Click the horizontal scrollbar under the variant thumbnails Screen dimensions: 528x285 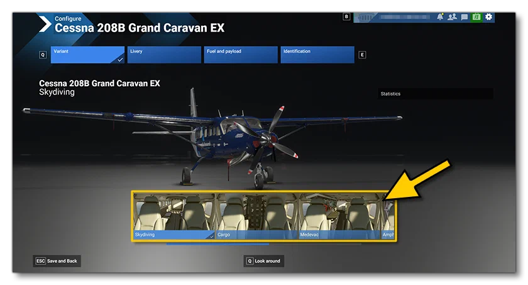[263, 244]
